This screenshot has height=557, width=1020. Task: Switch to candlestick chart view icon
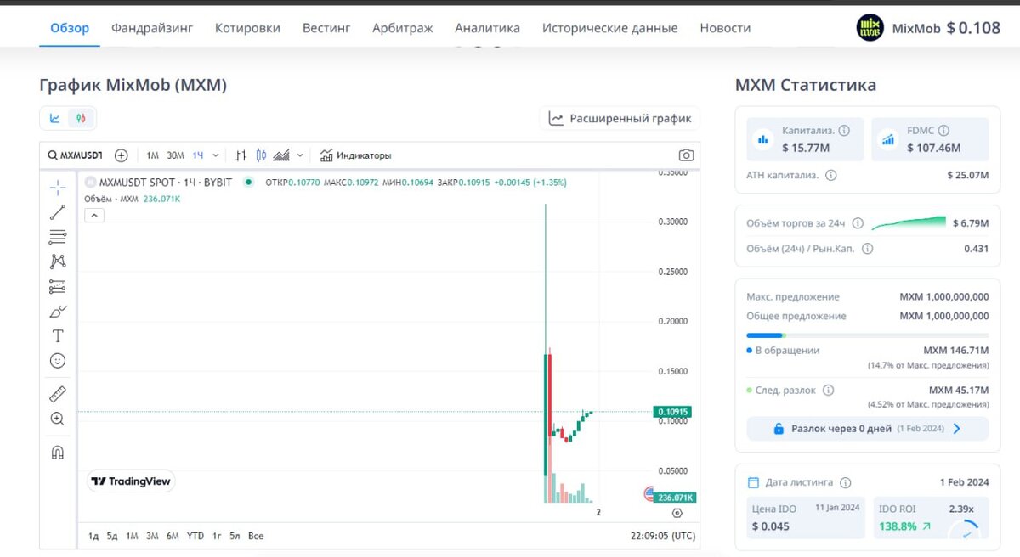click(81, 118)
